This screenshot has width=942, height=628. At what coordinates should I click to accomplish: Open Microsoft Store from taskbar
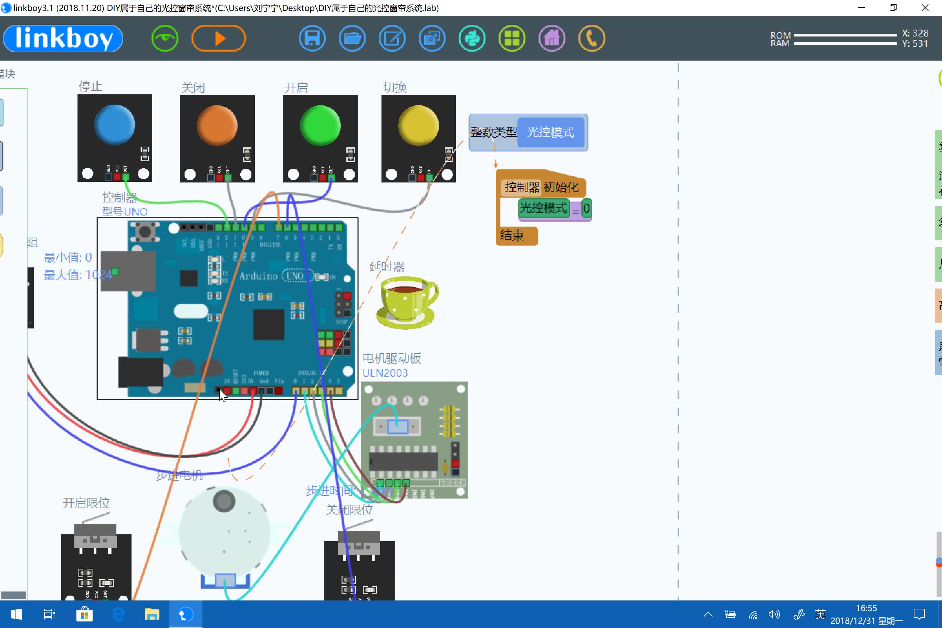tap(84, 614)
